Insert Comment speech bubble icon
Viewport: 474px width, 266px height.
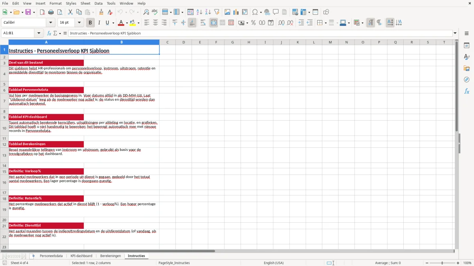point(276,12)
